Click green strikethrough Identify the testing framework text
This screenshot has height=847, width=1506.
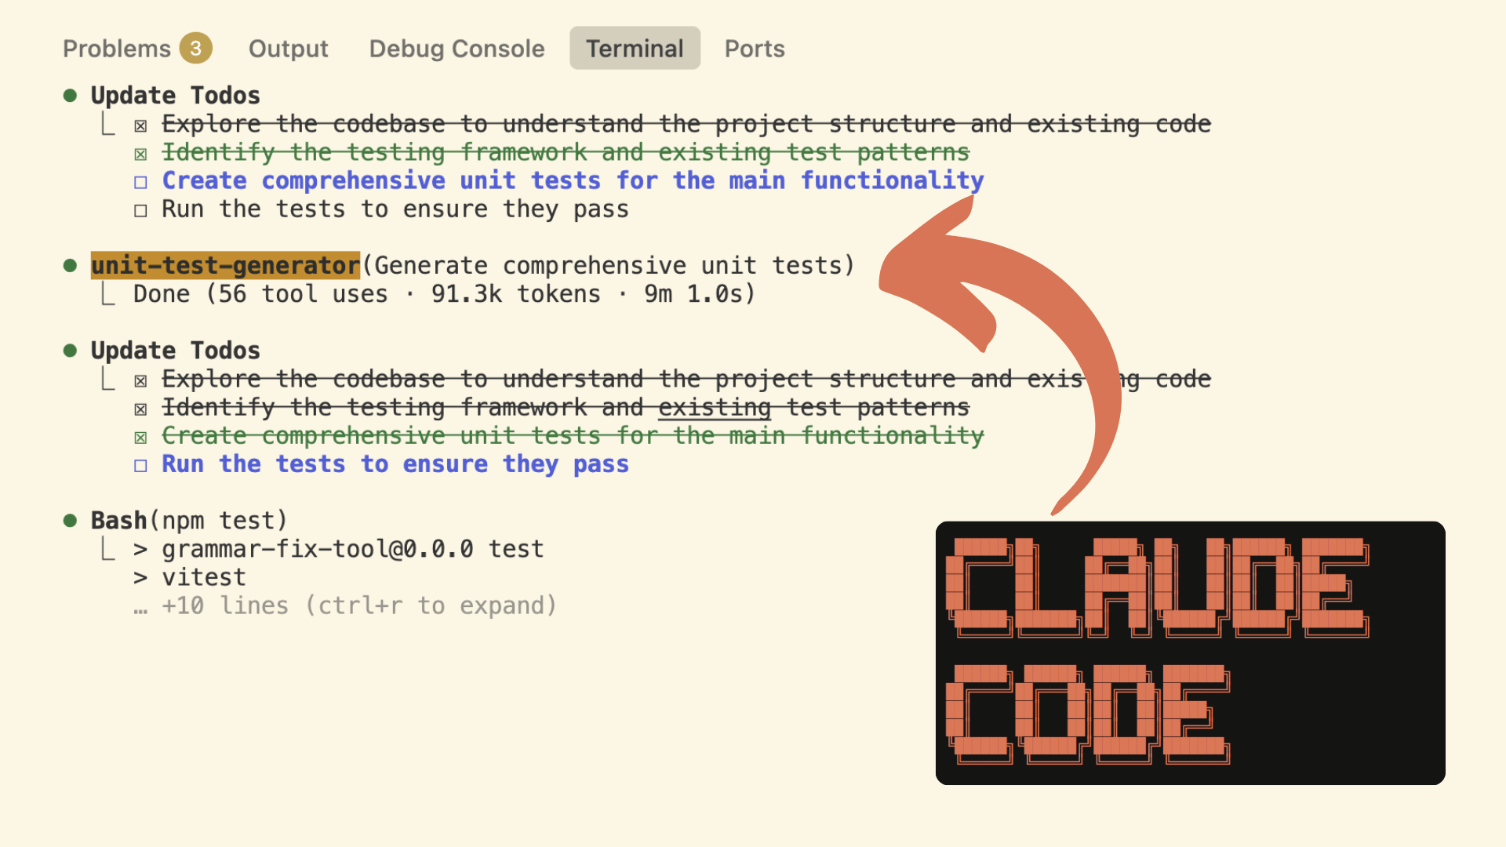(566, 152)
